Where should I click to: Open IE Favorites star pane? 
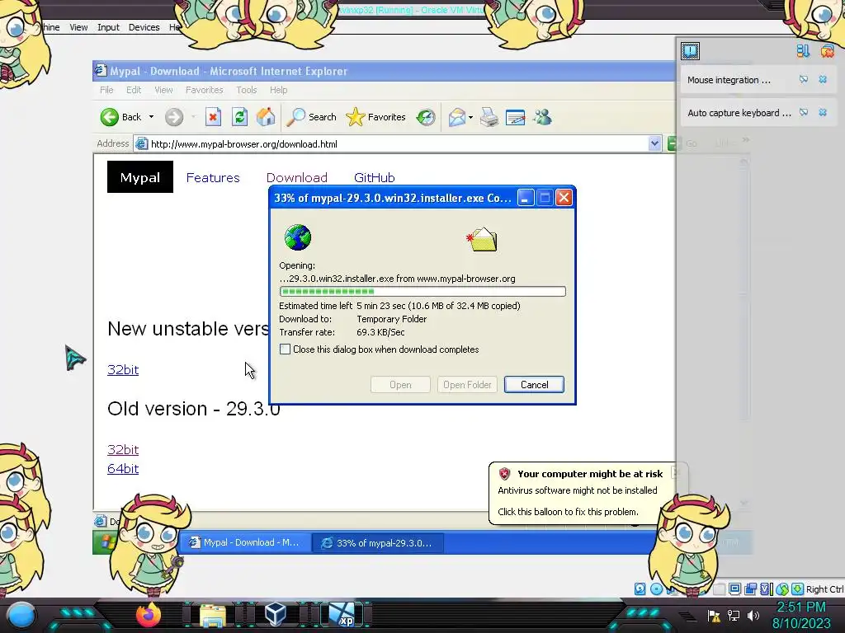tap(375, 117)
